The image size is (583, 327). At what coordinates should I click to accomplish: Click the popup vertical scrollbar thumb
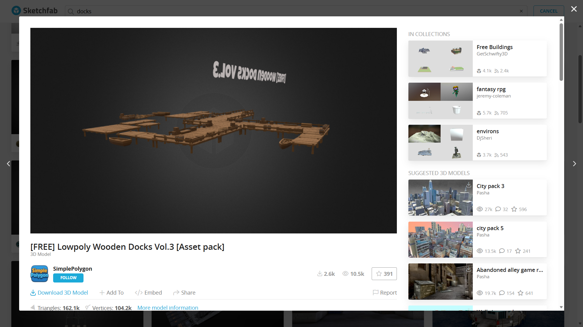pos(561,52)
